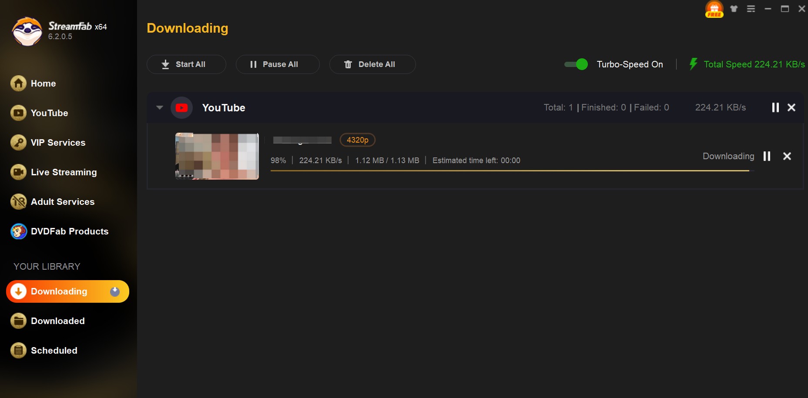Pause the 4320p video download

767,156
